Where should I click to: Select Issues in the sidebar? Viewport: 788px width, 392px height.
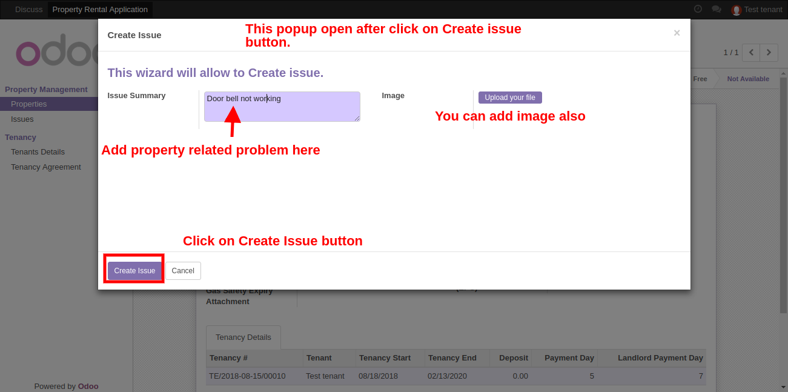click(x=22, y=119)
